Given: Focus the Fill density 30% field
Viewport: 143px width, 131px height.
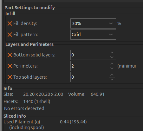Looking at the screenshot, I should click(90, 23).
